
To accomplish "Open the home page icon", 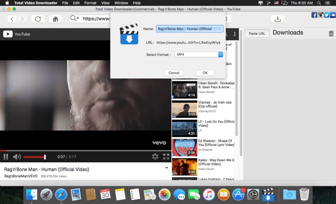I will pyautogui.click(x=55, y=19).
